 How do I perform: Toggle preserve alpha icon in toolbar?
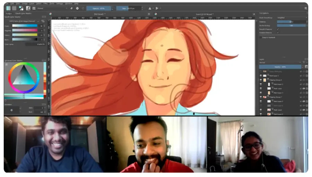coord(77,8)
